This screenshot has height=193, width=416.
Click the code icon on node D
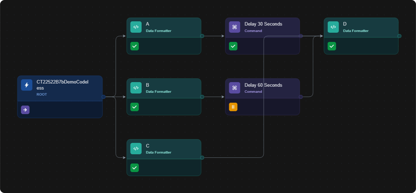tap(333, 27)
